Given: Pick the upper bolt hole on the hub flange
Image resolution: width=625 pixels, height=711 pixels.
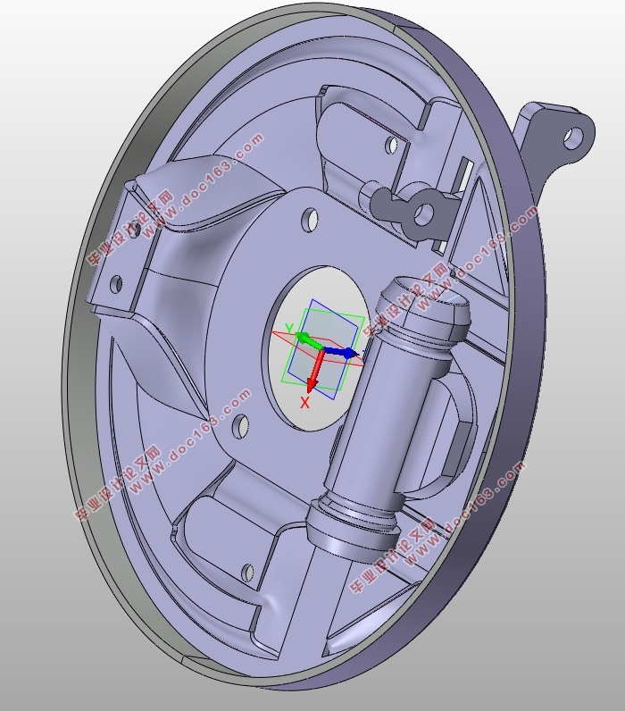Looking at the screenshot, I should (310, 220).
